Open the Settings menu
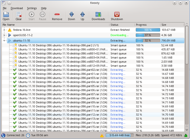 click(32, 8)
